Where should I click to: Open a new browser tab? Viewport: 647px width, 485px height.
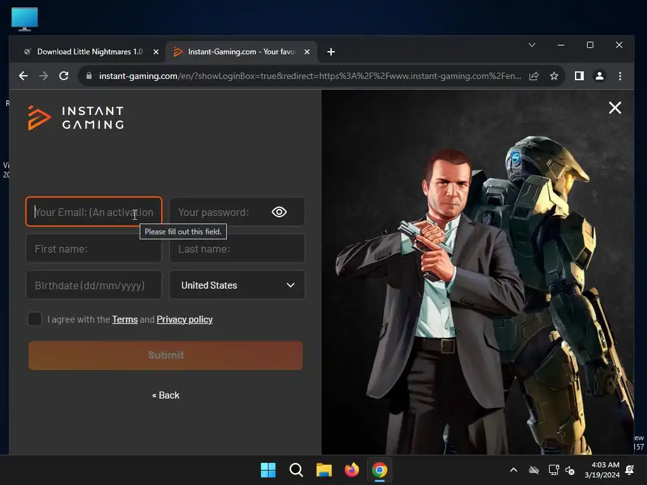pos(331,52)
